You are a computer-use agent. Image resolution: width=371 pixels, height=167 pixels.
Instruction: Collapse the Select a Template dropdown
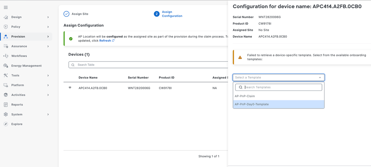point(320,78)
